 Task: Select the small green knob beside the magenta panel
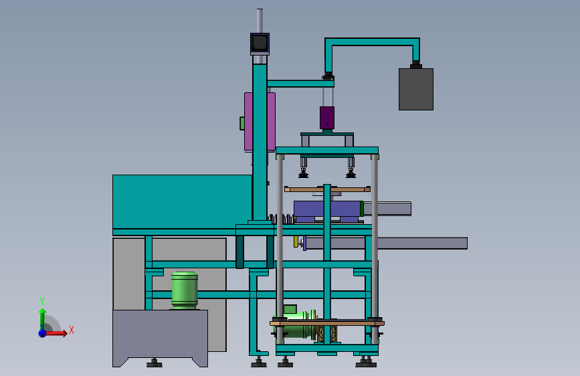pyautogui.click(x=242, y=123)
